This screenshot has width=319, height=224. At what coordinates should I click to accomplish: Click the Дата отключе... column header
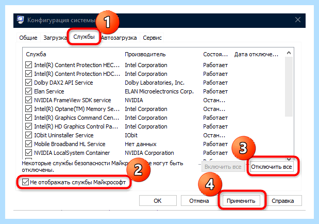click(256, 54)
